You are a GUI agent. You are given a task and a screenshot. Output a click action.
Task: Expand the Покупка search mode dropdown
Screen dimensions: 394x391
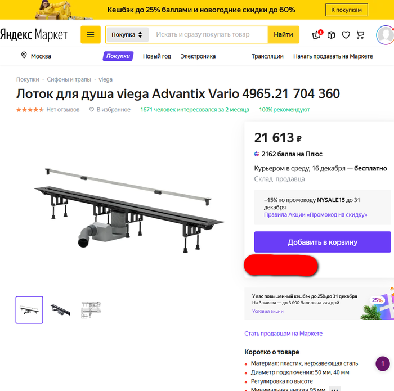tap(127, 35)
